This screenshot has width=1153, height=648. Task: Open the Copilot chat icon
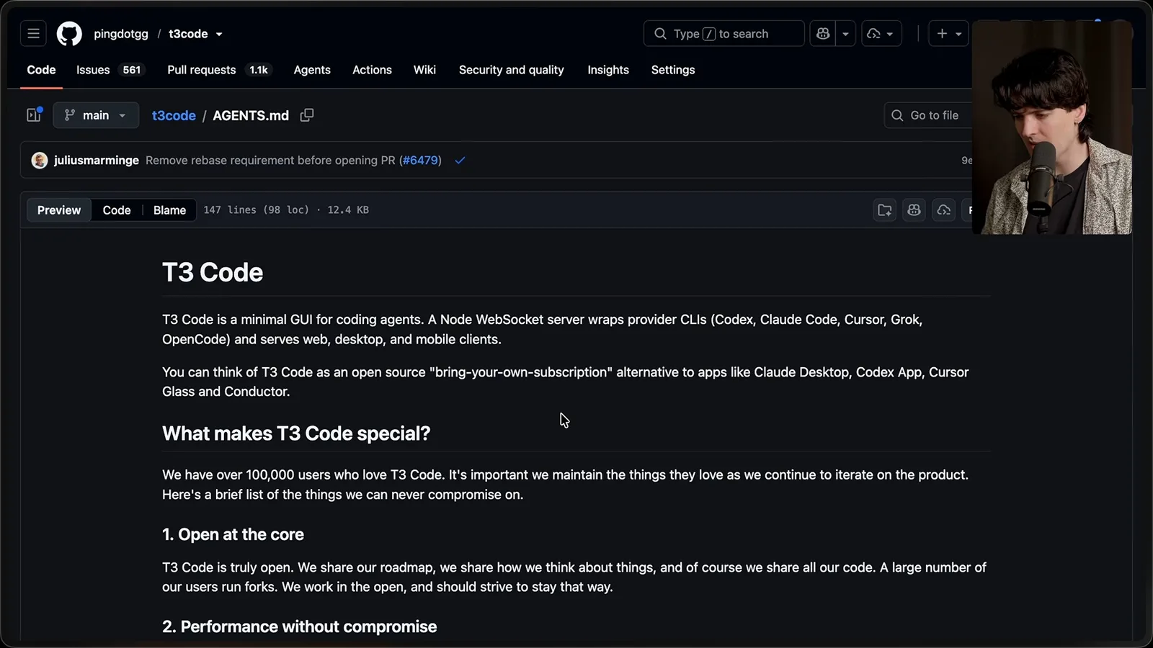[823, 34]
